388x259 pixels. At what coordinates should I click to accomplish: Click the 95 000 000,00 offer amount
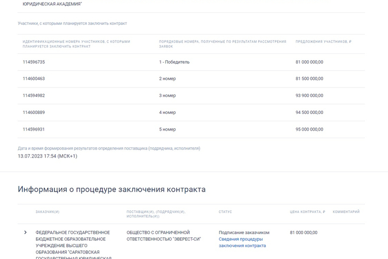[309, 129]
